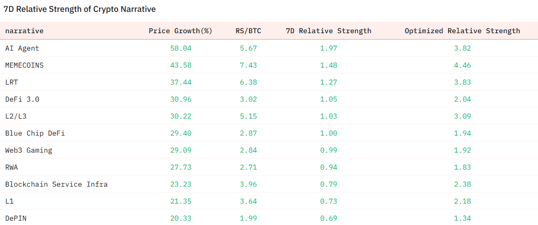Select the 'Blockchain Service Infra' cell
Image resolution: width=538 pixels, height=225 pixels.
(x=56, y=184)
